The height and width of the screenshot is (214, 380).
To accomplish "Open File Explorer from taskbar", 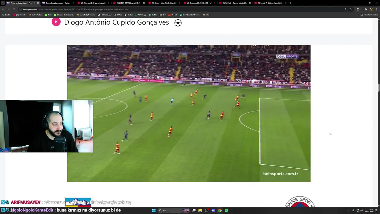I will [x=200, y=210].
